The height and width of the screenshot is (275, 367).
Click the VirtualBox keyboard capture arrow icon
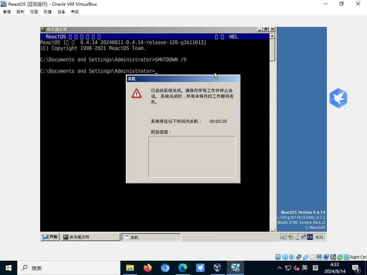[347, 257]
